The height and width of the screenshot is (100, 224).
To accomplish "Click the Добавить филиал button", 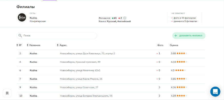I will tap(189, 36).
